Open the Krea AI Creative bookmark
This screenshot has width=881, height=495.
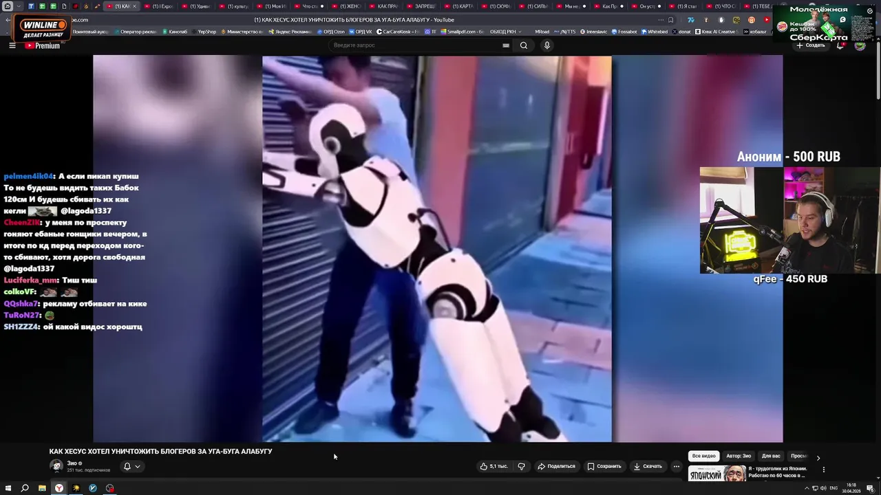point(716,32)
